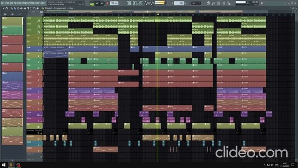This screenshot has width=298, height=168.
Task: Click the Crash track header name
Action: (29, 112)
